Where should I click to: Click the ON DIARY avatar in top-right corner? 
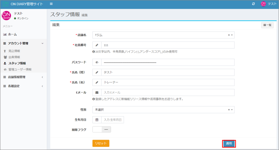pyautogui.click(x=263, y=4)
